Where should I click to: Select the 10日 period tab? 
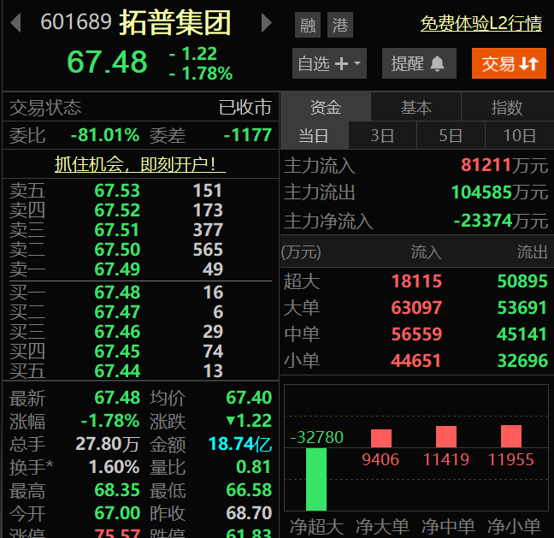(520, 136)
